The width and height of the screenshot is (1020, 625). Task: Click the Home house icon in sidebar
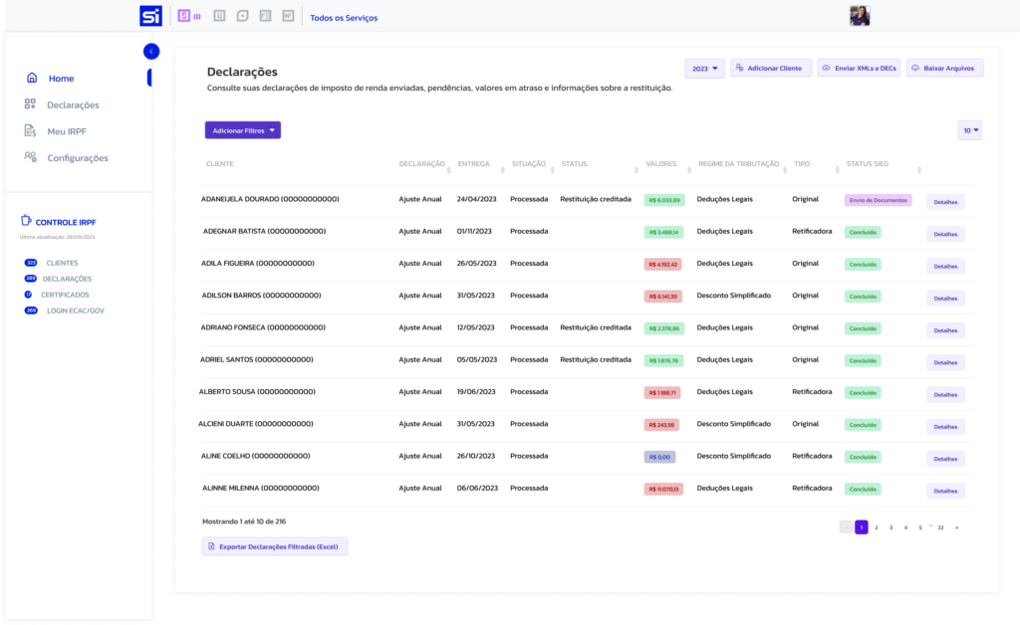click(x=32, y=79)
